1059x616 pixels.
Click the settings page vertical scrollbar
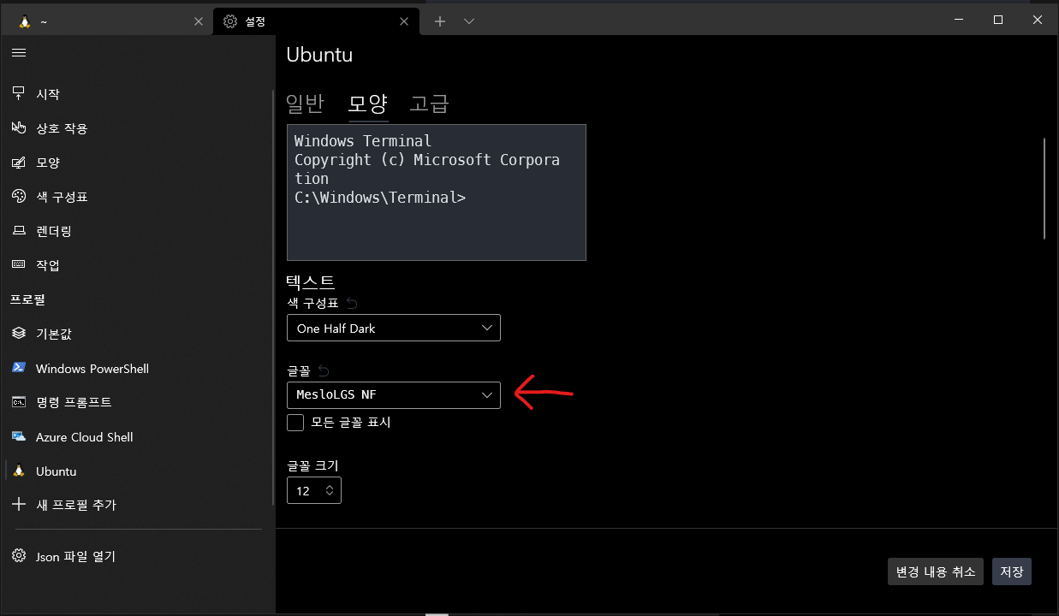pos(1044,188)
